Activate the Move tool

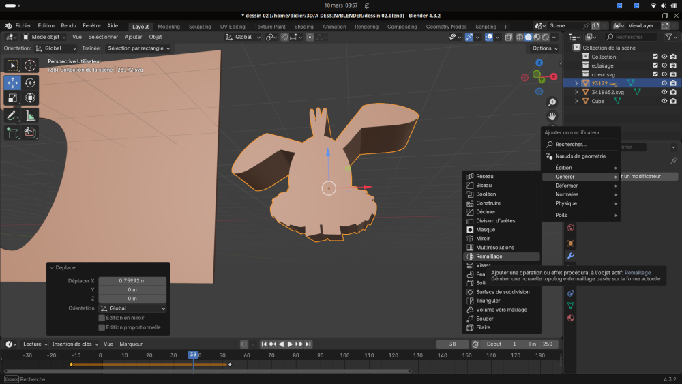[x=12, y=83]
